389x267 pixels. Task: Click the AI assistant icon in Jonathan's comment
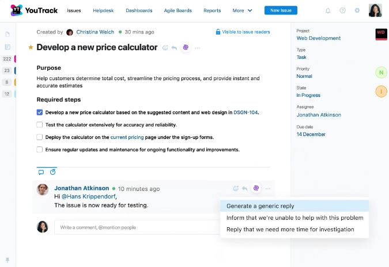[256, 188]
